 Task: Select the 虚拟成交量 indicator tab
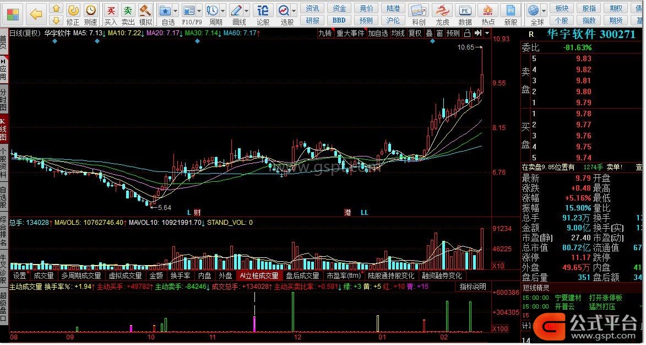(125, 276)
